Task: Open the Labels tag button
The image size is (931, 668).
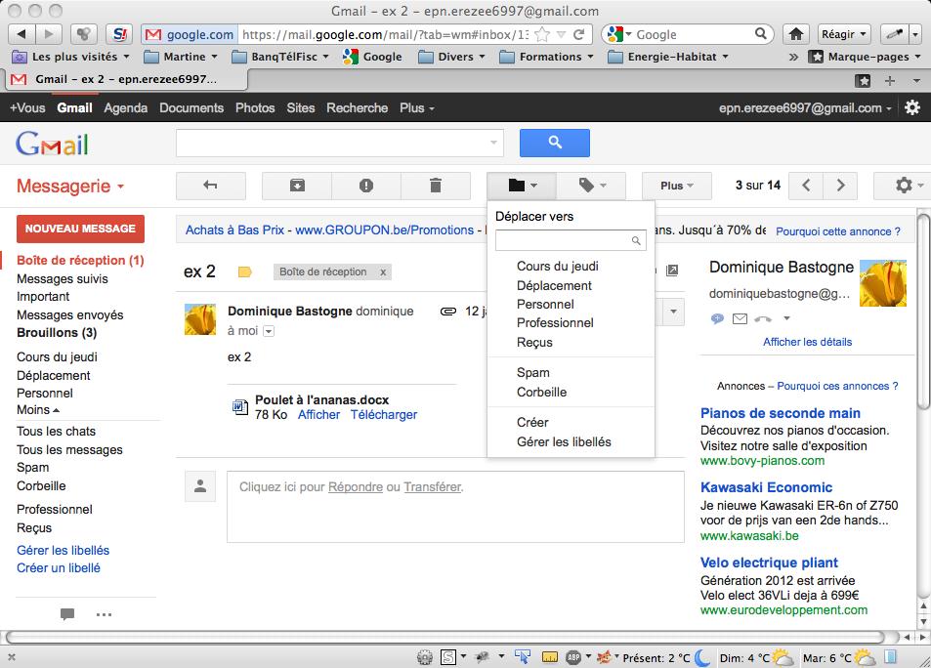Action: click(x=591, y=186)
